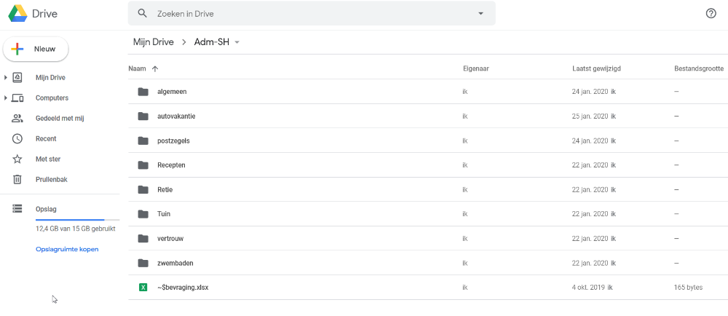
Task: Click in the Zoeken in Drive field
Action: [306, 14]
